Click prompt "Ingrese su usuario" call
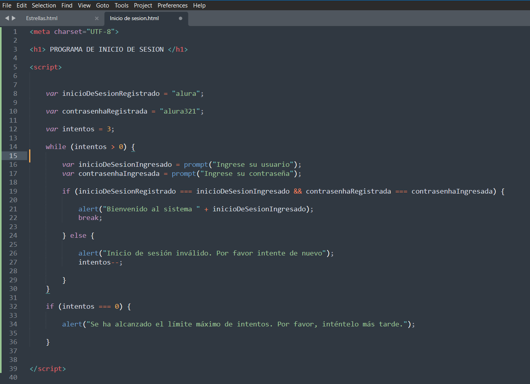Image resolution: width=530 pixels, height=384 pixels. (242, 164)
